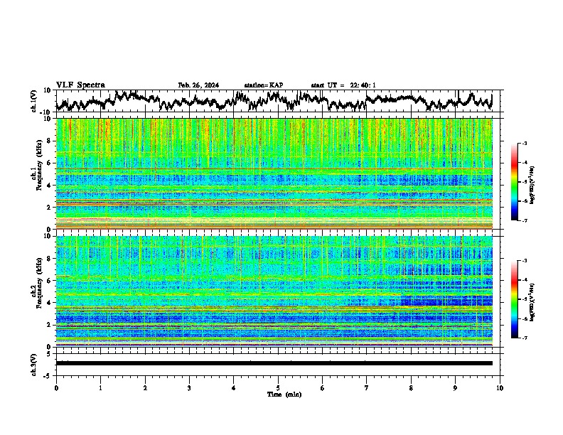The image size is (563, 435).
Task: Click the "-10" tick of ch.1 voltage axis
Action: click(x=46, y=112)
